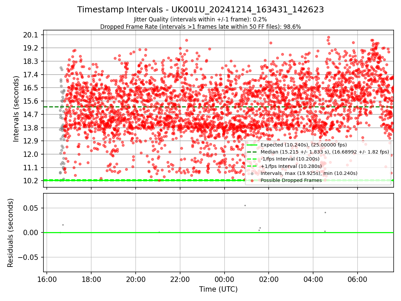Click legend entry 'Possible Dropped Frames'
Viewport: 401px width, 301px height.
point(291,180)
